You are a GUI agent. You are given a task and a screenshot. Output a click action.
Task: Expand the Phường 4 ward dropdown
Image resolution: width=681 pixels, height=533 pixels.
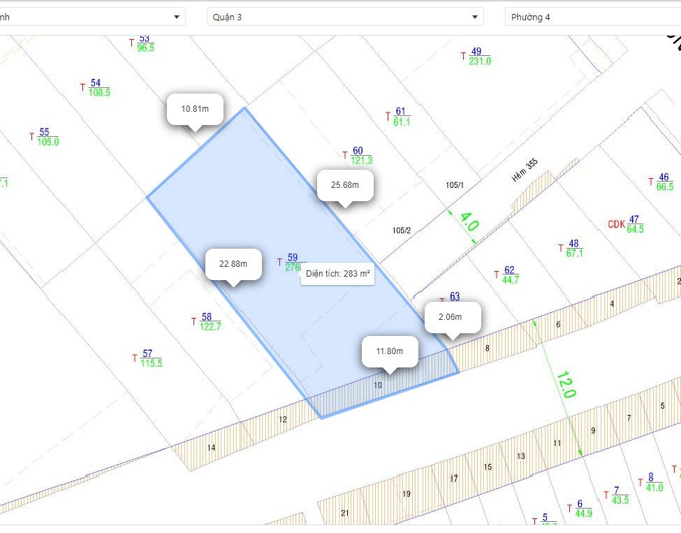pyautogui.click(x=592, y=17)
